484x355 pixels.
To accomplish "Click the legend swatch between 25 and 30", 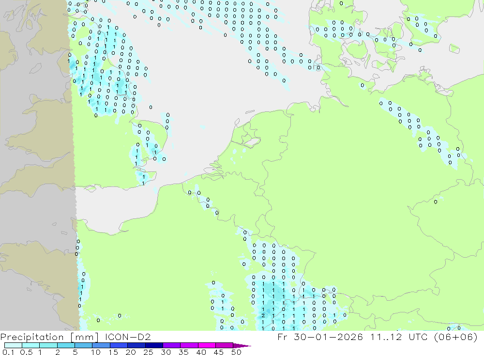I will click(x=154, y=345).
